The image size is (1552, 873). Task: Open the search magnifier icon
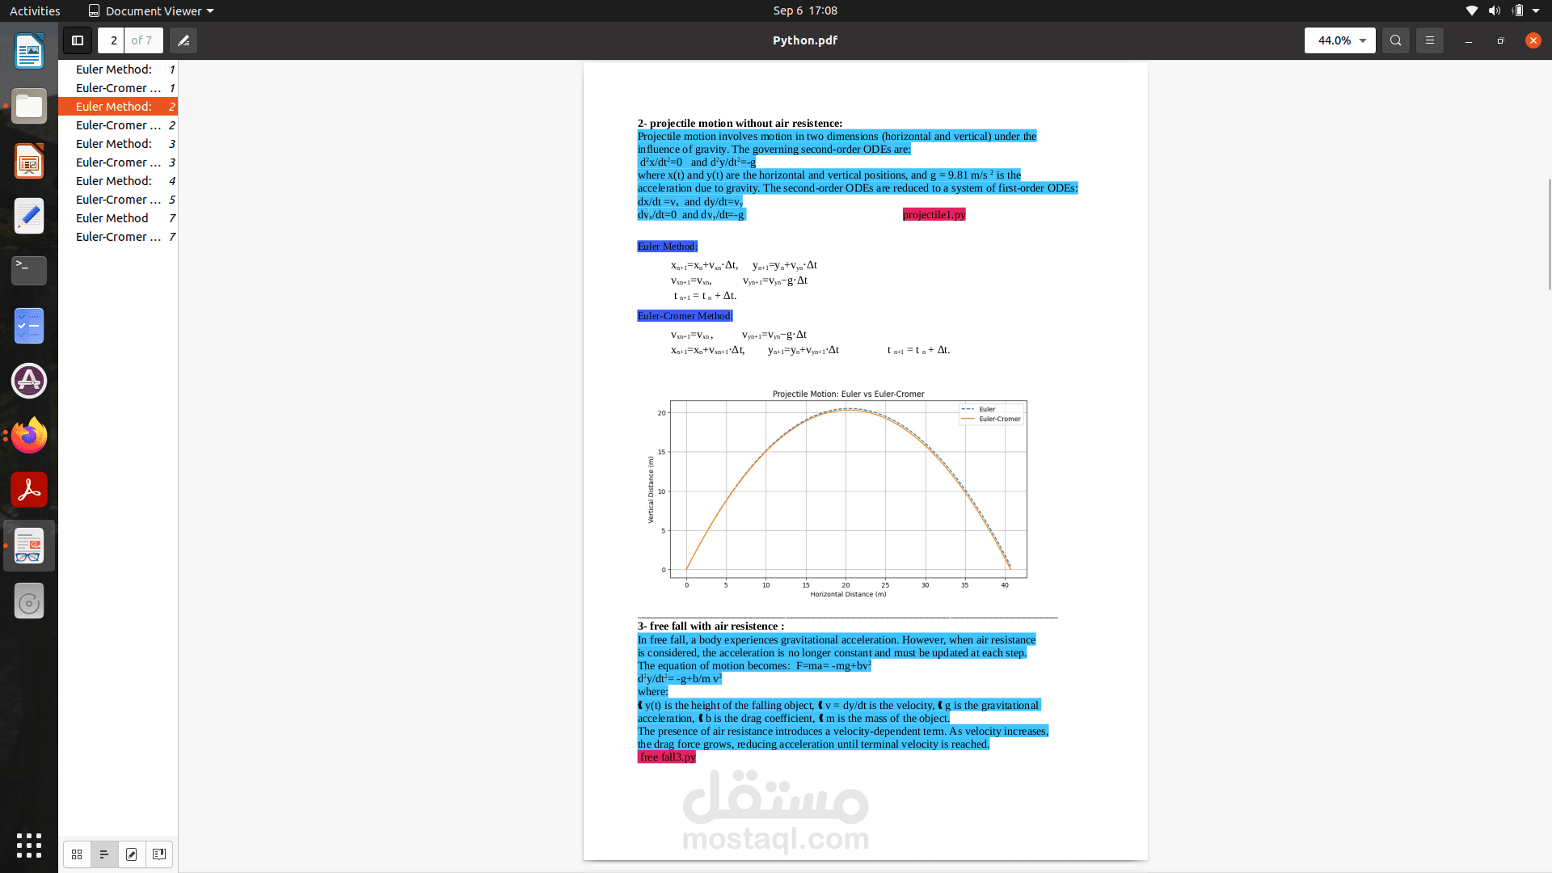tap(1396, 40)
